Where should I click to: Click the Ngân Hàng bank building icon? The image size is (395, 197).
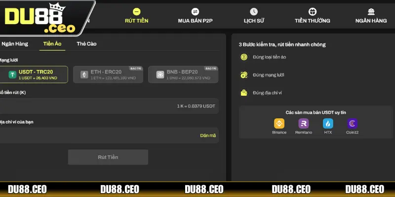371,11
